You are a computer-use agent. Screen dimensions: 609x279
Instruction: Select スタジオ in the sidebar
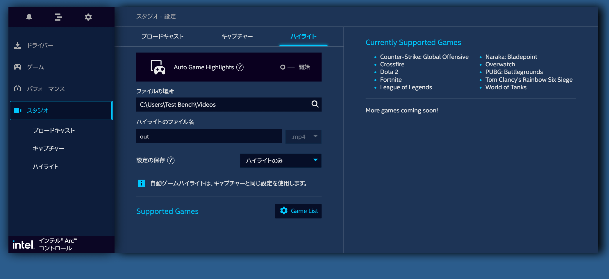coord(61,110)
